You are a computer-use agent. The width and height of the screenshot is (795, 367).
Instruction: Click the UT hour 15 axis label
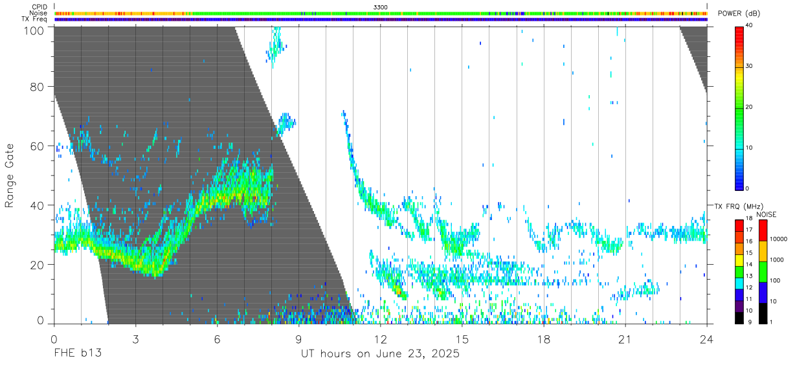pos(462,339)
